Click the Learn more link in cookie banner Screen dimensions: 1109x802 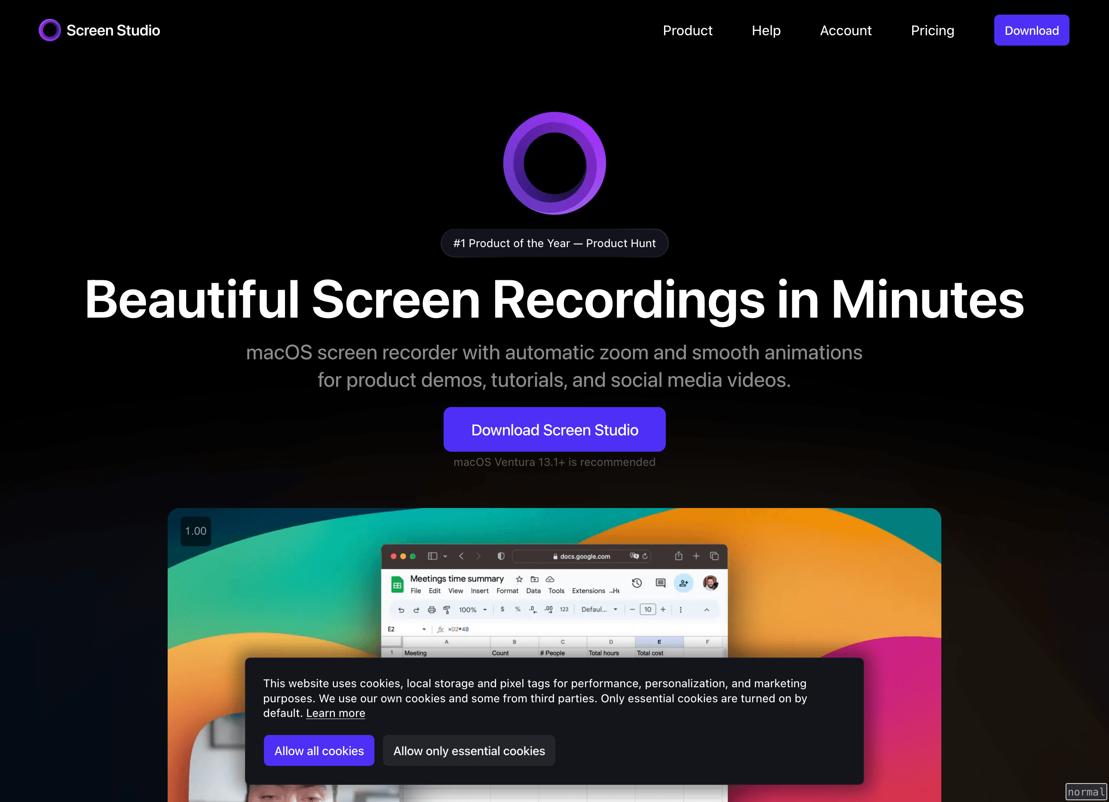(x=335, y=713)
